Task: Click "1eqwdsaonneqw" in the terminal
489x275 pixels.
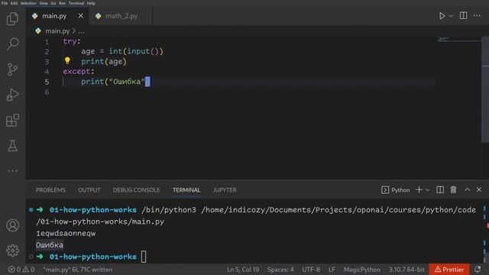Action: click(66, 233)
